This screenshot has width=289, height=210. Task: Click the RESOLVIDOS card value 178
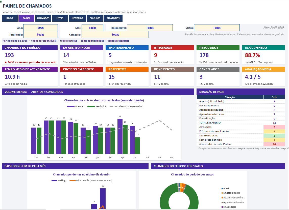point(204,55)
